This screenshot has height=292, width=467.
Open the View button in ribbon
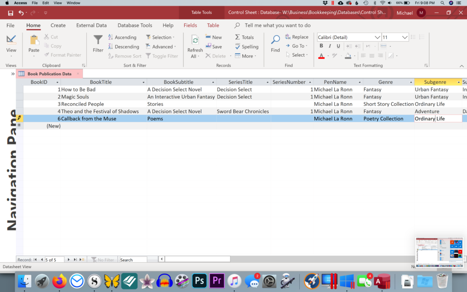(11, 45)
